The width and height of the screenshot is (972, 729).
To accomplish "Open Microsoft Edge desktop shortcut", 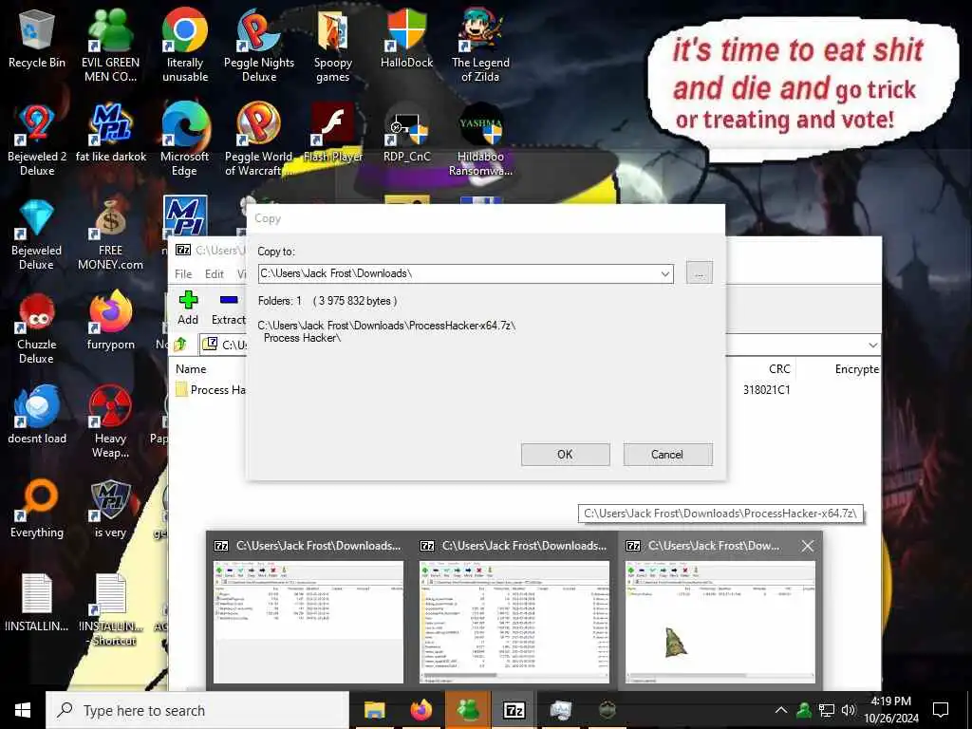I will click(x=185, y=140).
